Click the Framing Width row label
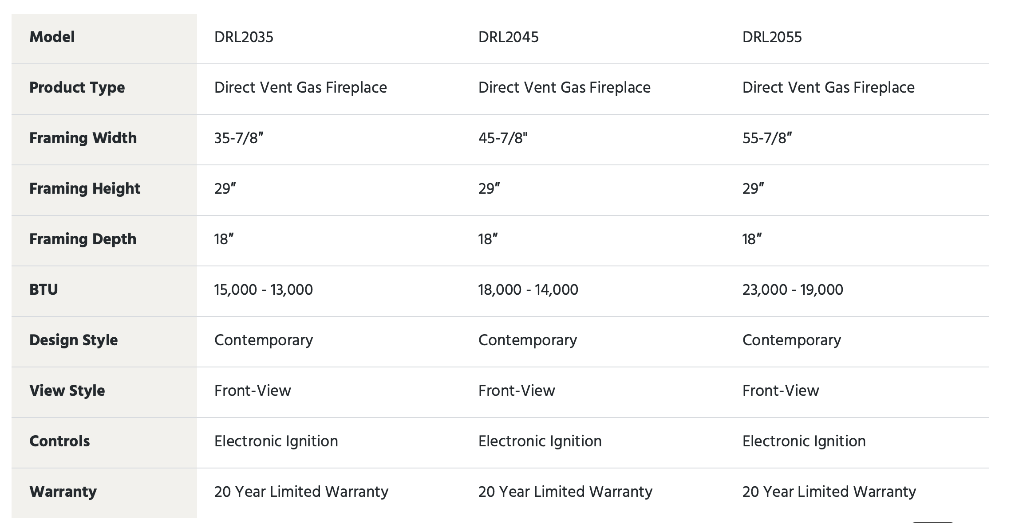The image size is (1011, 523). tap(83, 138)
